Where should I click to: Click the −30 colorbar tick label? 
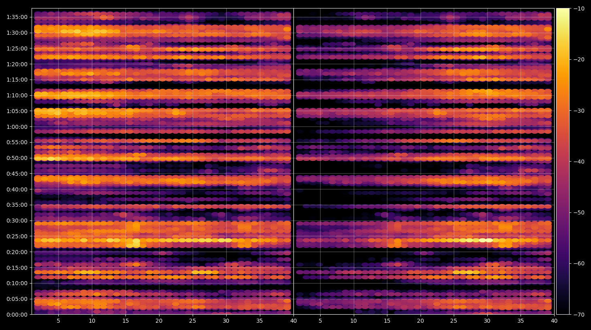tap(579, 111)
